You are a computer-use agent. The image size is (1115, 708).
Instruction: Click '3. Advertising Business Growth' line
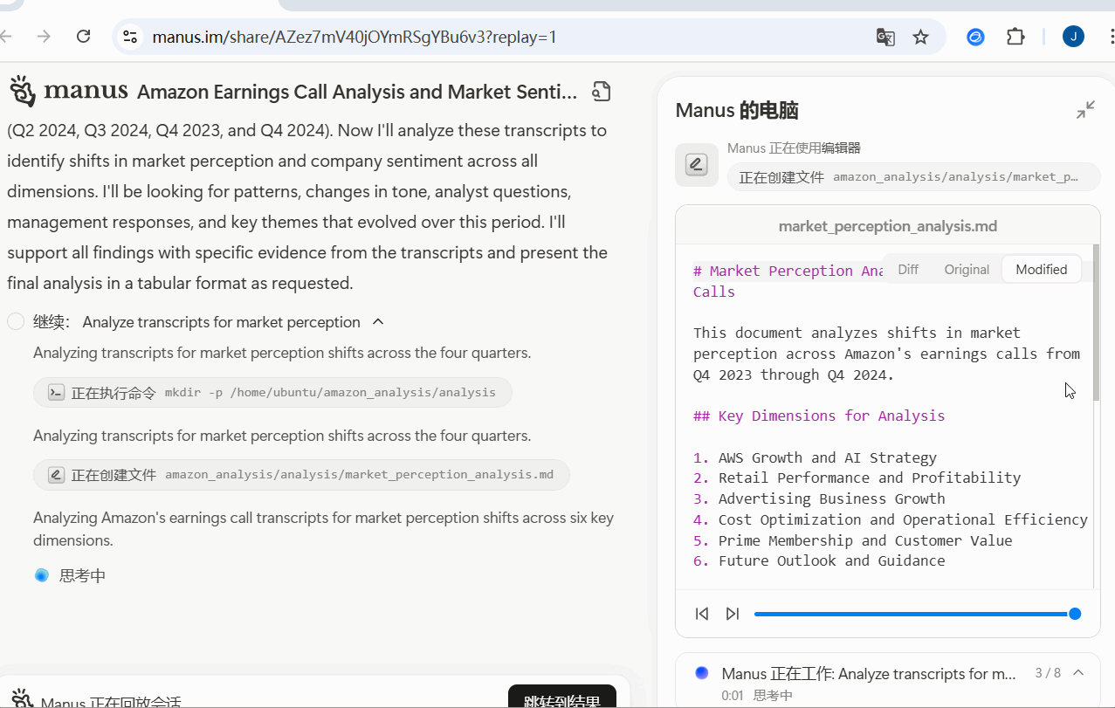819,498
